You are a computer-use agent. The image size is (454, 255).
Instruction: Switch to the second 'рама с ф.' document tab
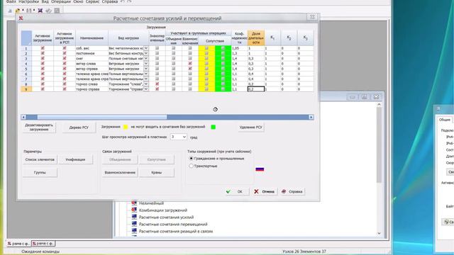coord(43,244)
